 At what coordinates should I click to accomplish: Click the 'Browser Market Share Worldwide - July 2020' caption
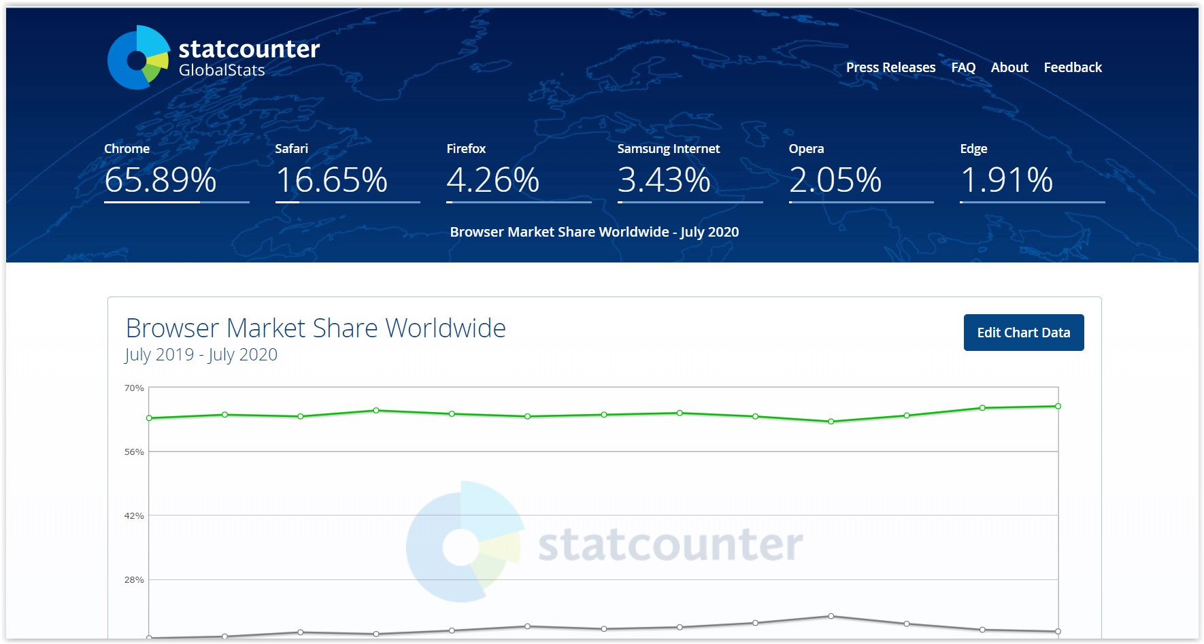595,232
